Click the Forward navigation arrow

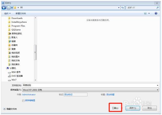pyautogui.click(x=9, y=8)
